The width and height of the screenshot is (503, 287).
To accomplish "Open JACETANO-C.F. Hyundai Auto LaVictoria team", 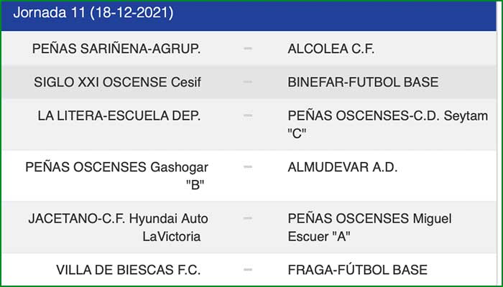I will 114,227.
